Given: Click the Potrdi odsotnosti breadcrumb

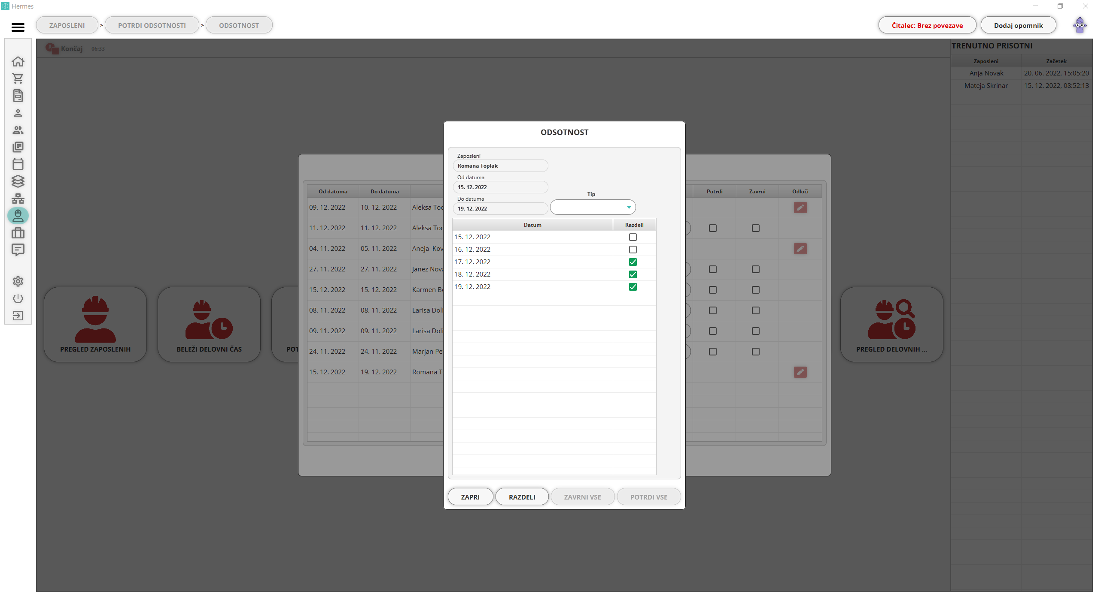Looking at the screenshot, I should [x=152, y=25].
